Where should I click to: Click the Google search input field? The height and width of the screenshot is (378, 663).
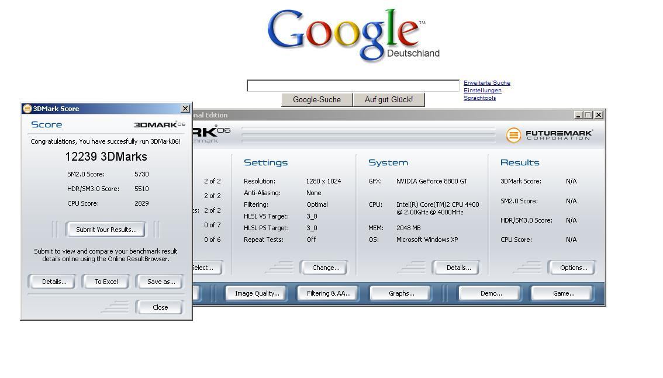coord(353,86)
